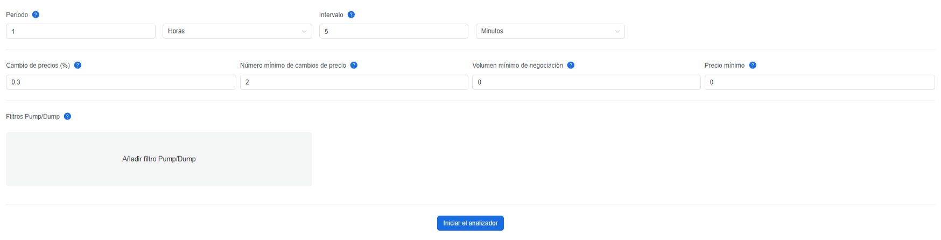Show the Intervalo help icon info
This screenshot has height=240, width=941.
(351, 15)
